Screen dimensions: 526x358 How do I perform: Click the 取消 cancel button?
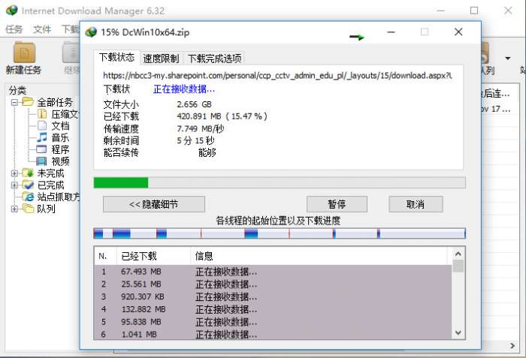416,204
